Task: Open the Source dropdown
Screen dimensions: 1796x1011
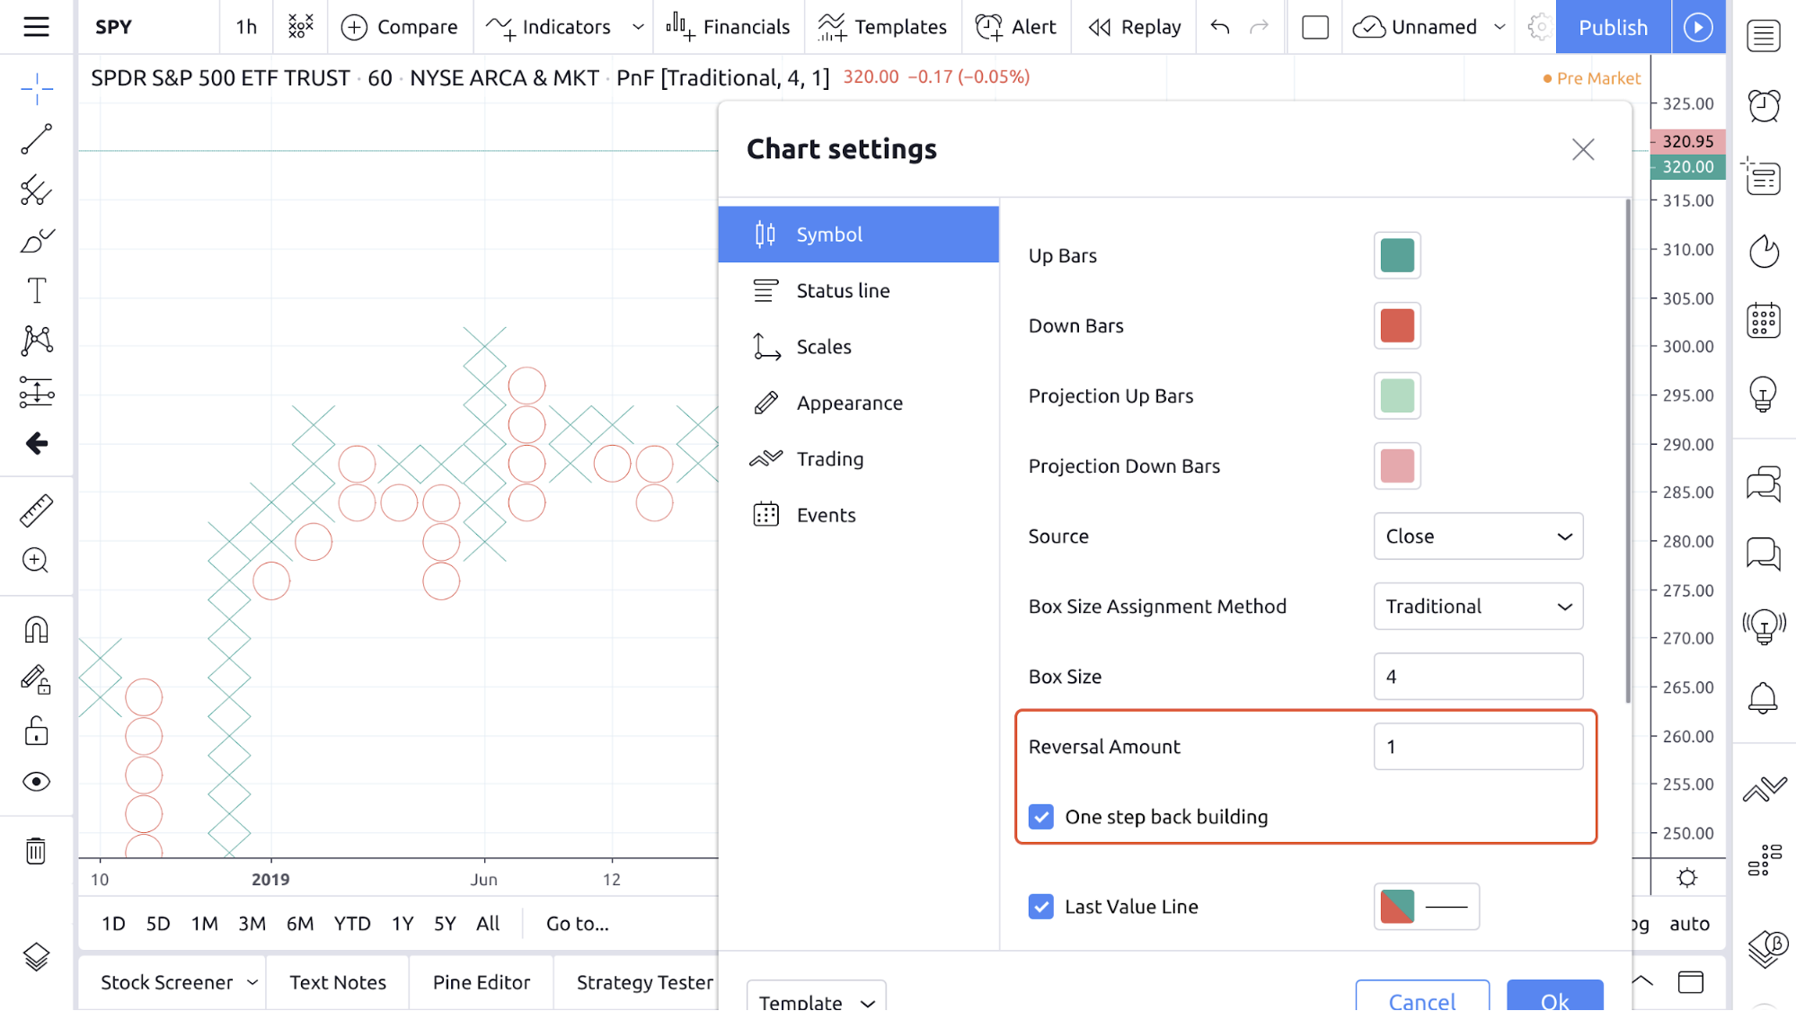Action: click(x=1478, y=537)
